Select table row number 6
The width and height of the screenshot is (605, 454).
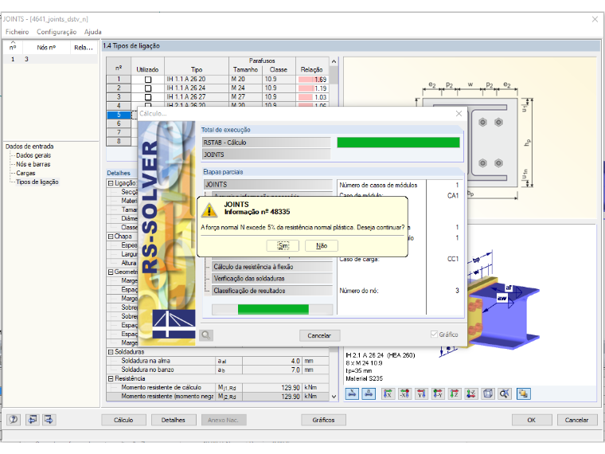point(119,123)
